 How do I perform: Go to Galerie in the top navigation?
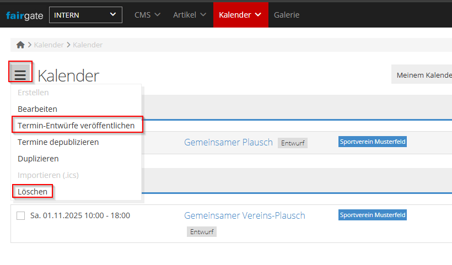(287, 15)
